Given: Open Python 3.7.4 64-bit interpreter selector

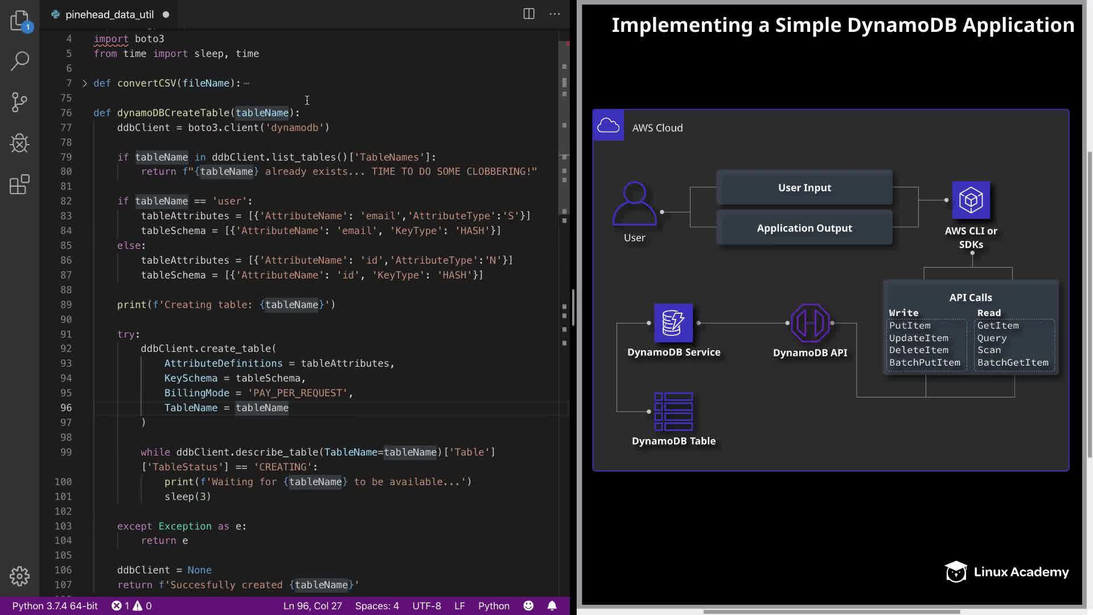Looking at the screenshot, I should coord(55,606).
